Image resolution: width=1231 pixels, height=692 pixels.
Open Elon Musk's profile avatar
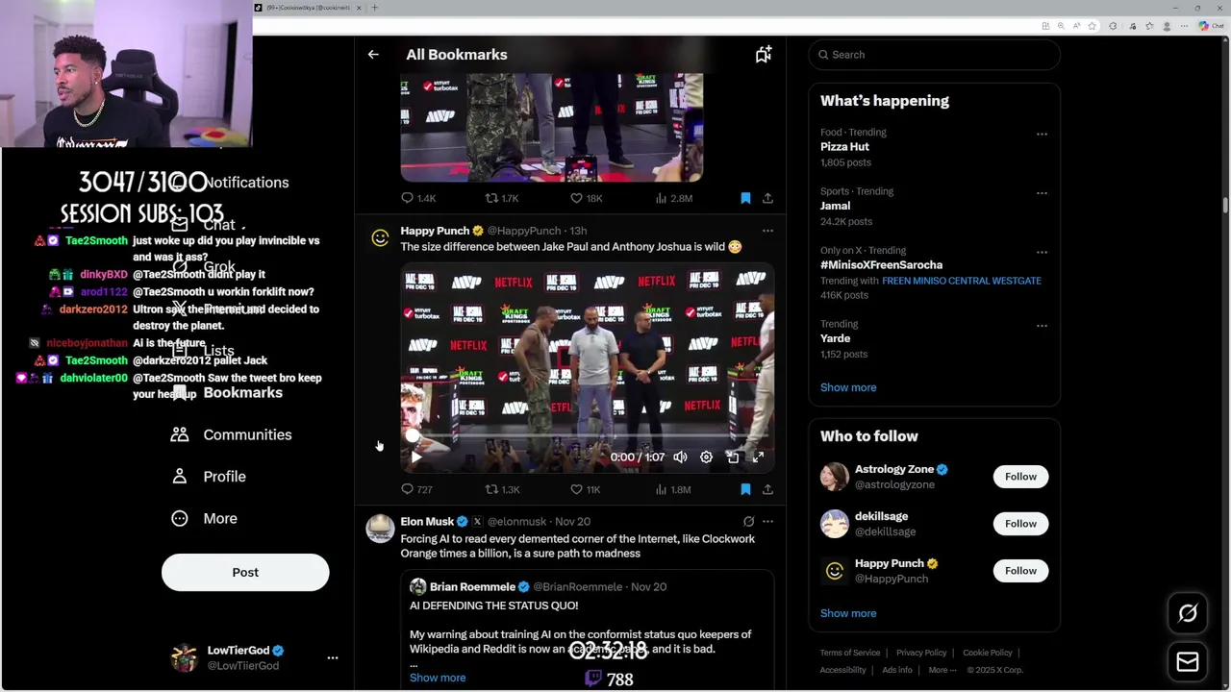tap(381, 529)
